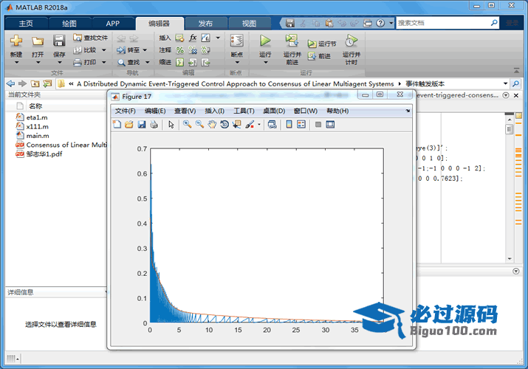Open the Go To (转至) dropdown
This screenshot has width=528, height=369.
pyautogui.click(x=145, y=50)
